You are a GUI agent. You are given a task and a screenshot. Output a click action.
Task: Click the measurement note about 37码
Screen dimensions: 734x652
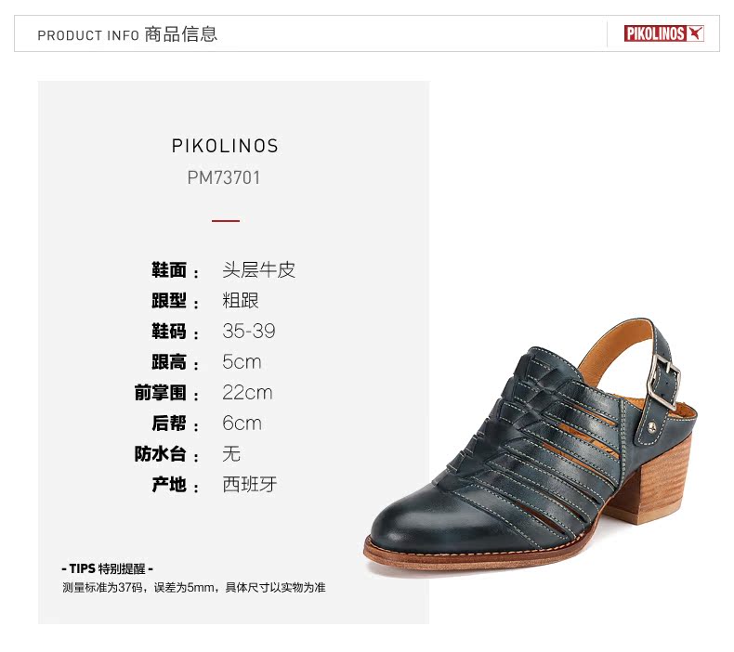coord(194,587)
